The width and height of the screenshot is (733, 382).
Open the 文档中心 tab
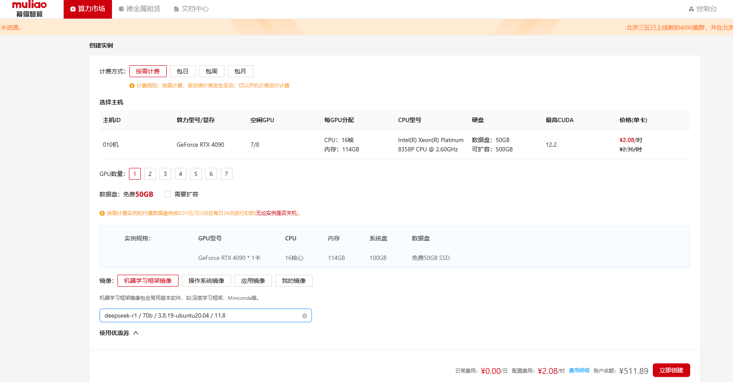click(x=191, y=9)
